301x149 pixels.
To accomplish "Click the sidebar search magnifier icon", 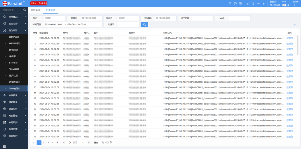I will pyautogui.click(x=25, y=10).
